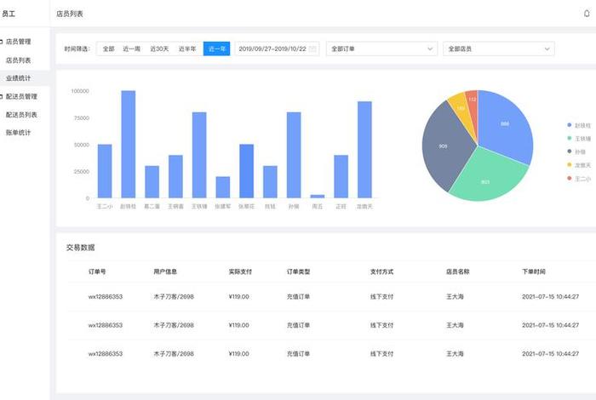Toggle the 王铁锤 green legend dot
596x400 pixels.
click(568, 138)
